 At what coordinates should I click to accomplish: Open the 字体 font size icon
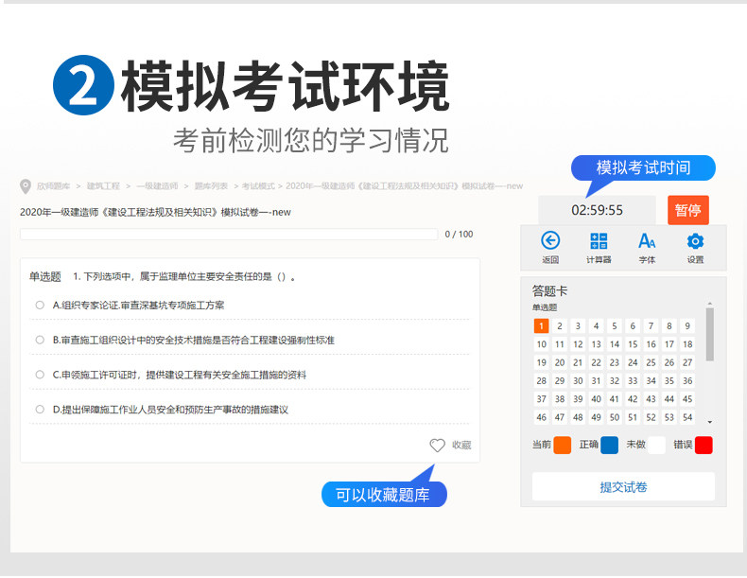(x=647, y=240)
